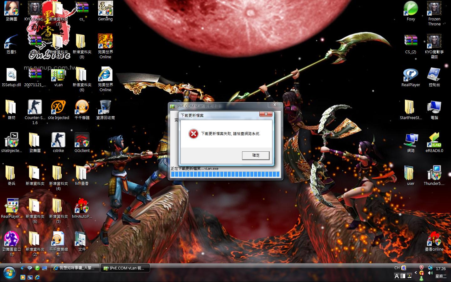Viewport: 451px width, 282px height.
Task: Open the 電腦 computer icon
Action: point(434,110)
